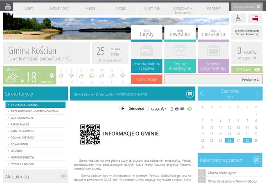Click the orange Komunikaty button
The image size is (266, 183).
click(x=147, y=79)
